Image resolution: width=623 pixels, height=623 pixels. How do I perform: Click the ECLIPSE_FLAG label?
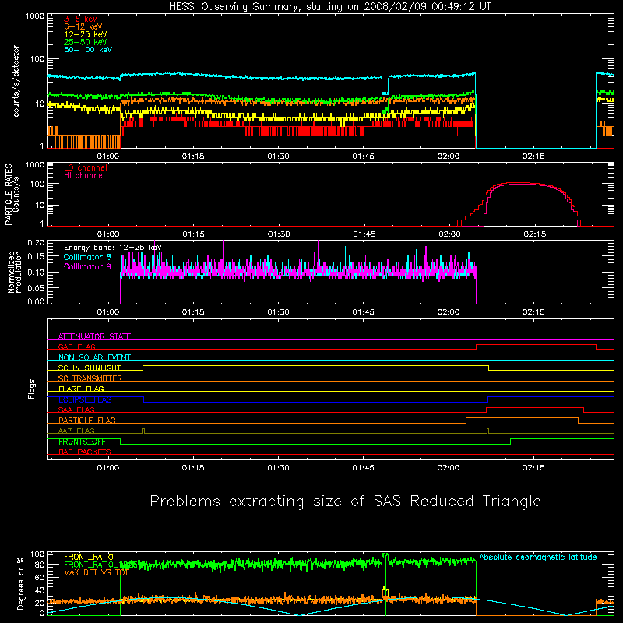[85, 399]
